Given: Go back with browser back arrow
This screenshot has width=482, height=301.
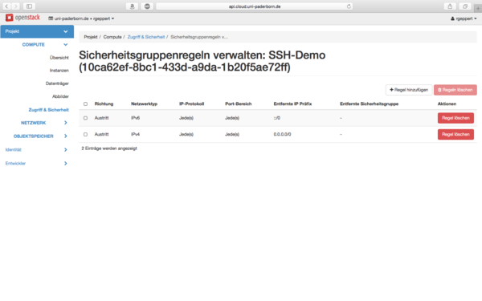Looking at the screenshot, I should (6, 6).
